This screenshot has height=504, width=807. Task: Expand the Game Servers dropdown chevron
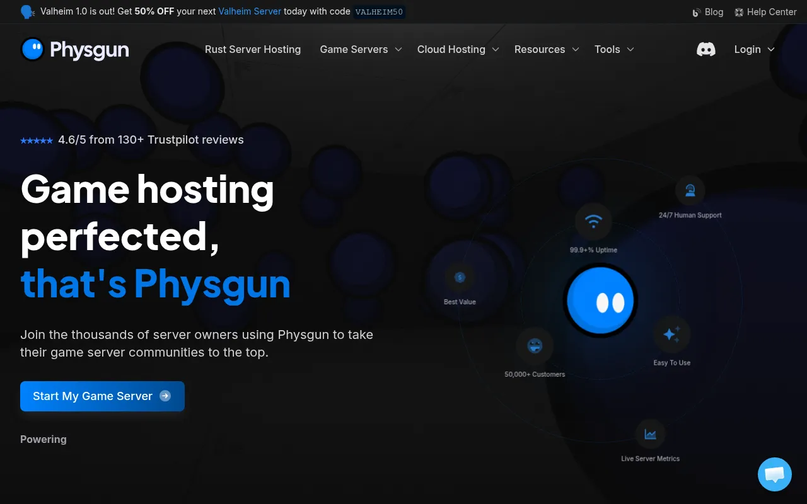coord(398,49)
